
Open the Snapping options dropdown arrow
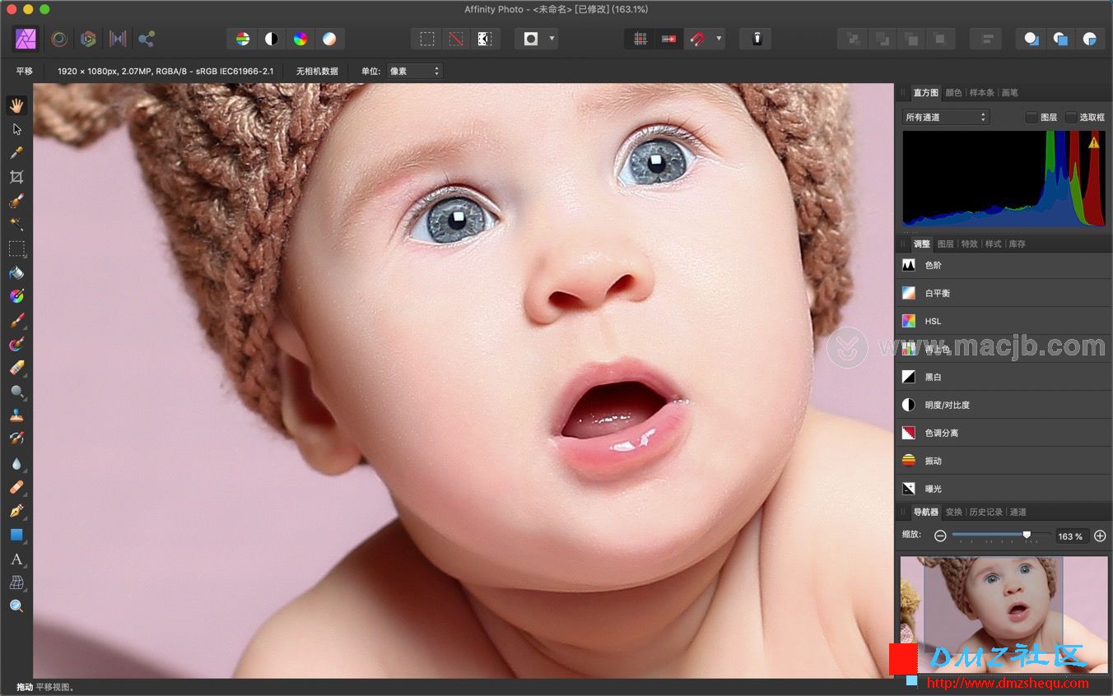click(x=719, y=39)
